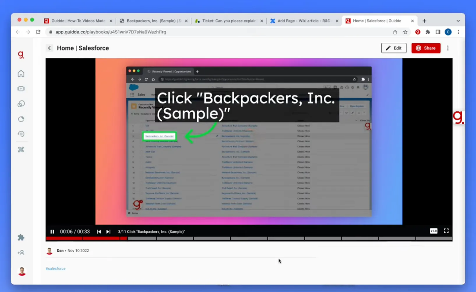Click the share page icon in address bar
This screenshot has height=292, width=476.
pyautogui.click(x=395, y=32)
